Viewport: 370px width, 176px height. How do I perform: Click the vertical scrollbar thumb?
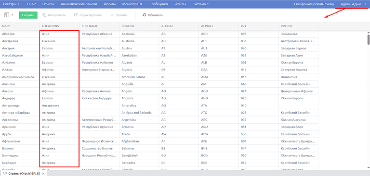[369, 39]
